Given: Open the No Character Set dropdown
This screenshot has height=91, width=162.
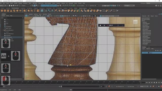Looking at the screenshot, I should click(120, 86).
